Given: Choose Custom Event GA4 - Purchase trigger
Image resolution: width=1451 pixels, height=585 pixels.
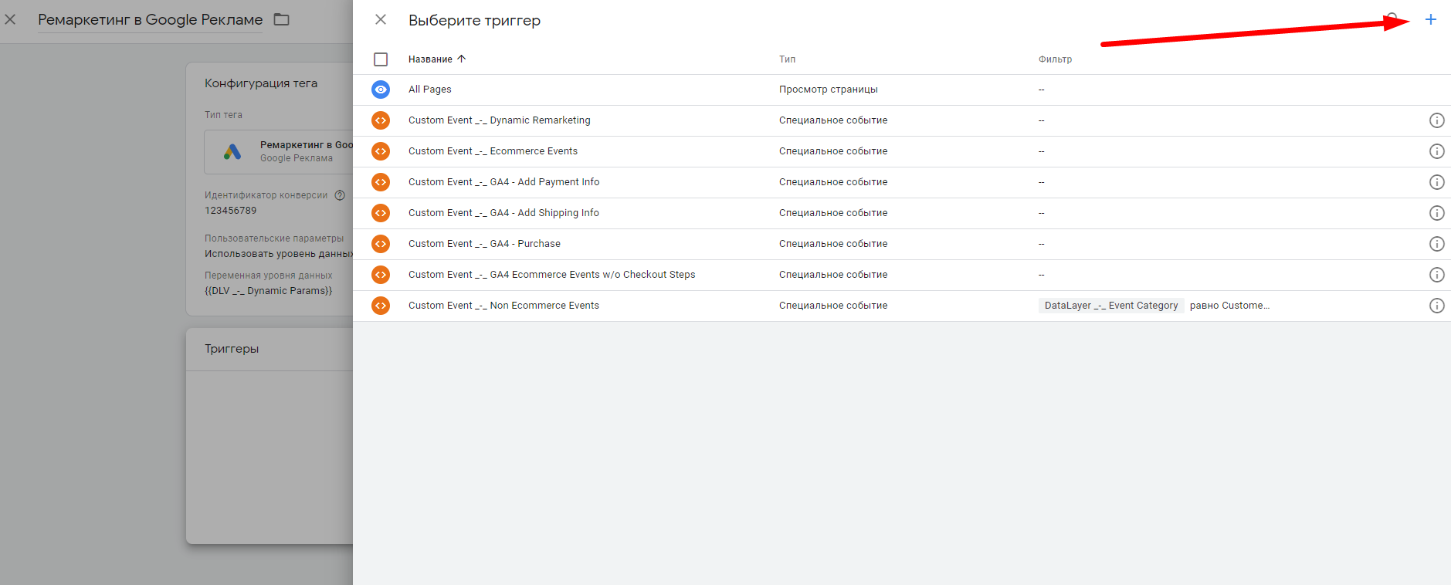Looking at the screenshot, I should click(484, 244).
